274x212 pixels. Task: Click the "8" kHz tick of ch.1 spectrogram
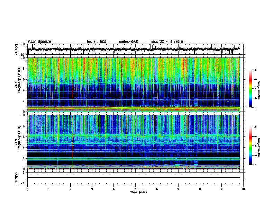point(24,69)
